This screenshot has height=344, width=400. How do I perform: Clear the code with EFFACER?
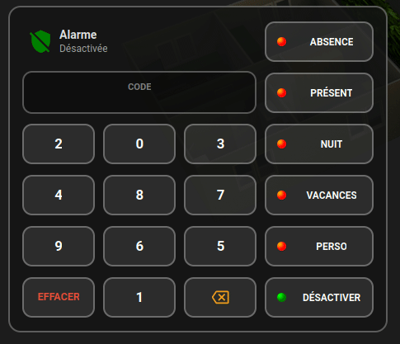(x=59, y=297)
